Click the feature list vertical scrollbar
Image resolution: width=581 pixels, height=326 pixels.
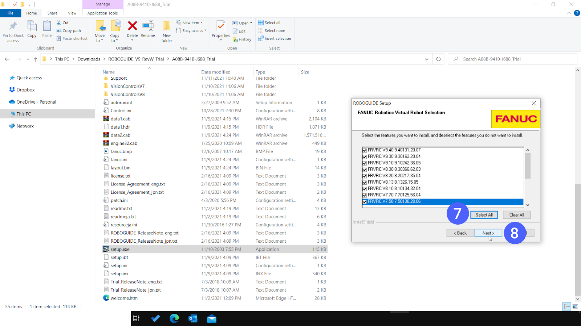528,167
